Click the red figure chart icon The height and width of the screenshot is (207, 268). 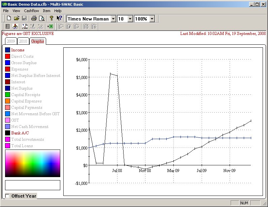click(15, 27)
